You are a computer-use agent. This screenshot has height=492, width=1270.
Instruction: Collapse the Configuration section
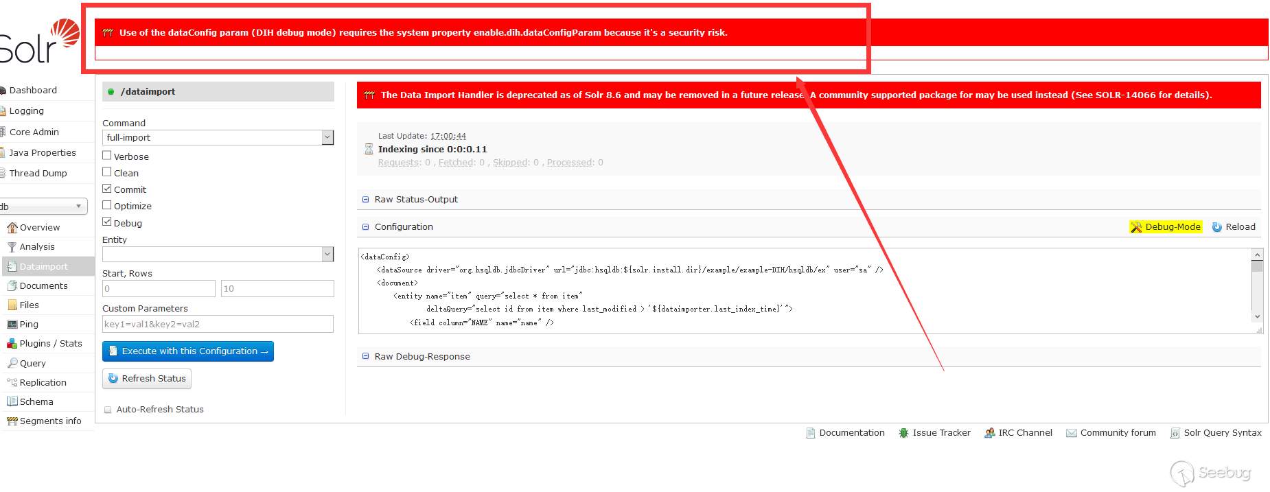[404, 227]
